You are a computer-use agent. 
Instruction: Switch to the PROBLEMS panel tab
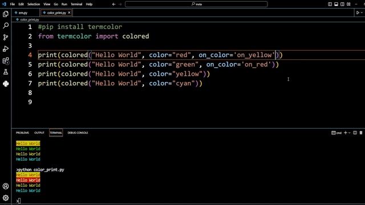[22, 133]
